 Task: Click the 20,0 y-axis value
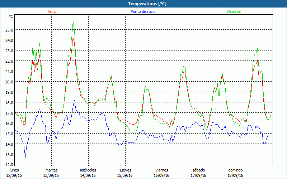[9, 82]
